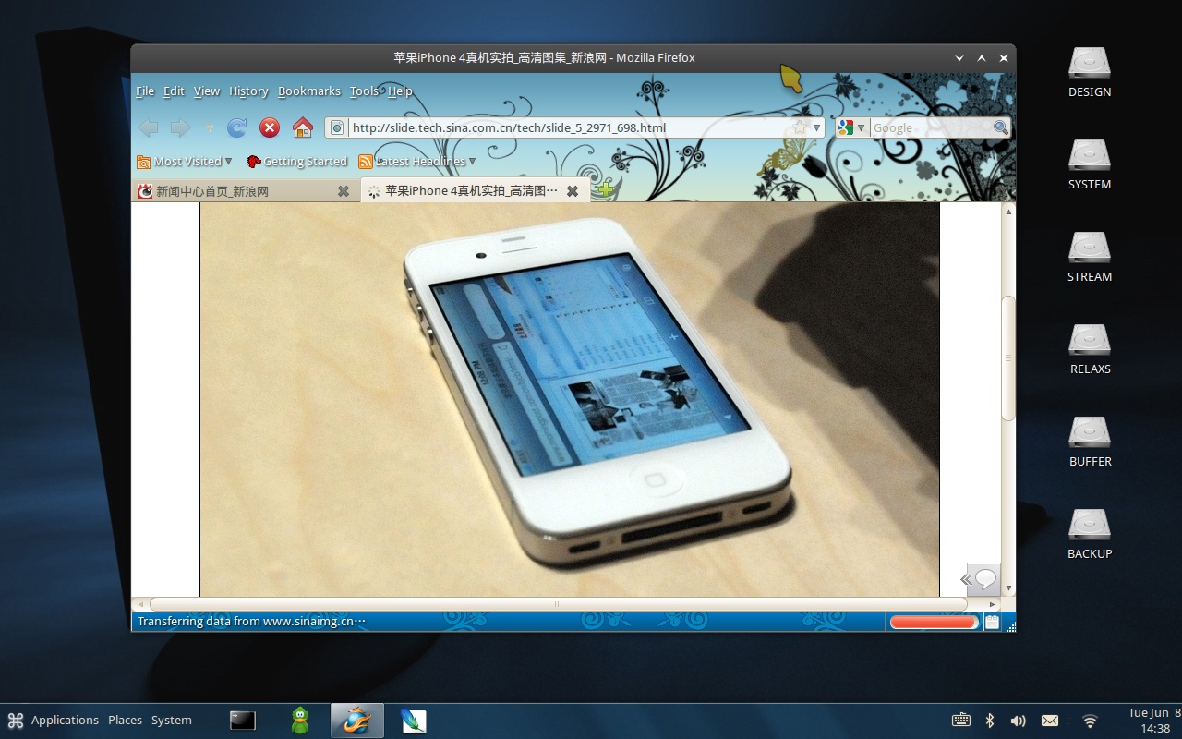The image size is (1182, 739).
Task: Open the Help menu
Action: (x=400, y=91)
